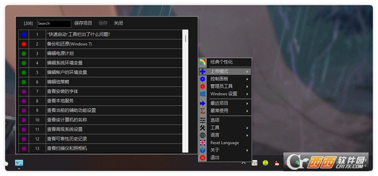Click the list's vertical scrollbar thumb

[185, 39]
